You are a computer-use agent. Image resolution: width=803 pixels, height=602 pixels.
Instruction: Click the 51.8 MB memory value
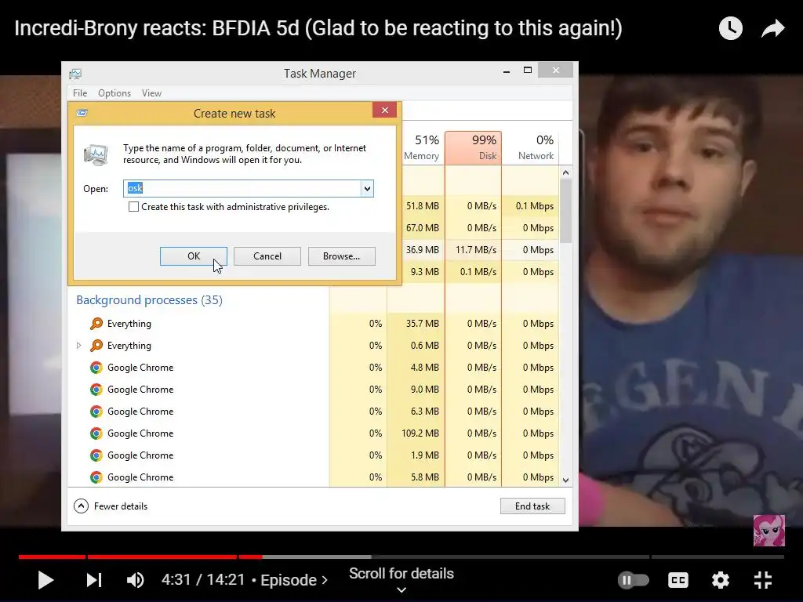click(x=423, y=206)
